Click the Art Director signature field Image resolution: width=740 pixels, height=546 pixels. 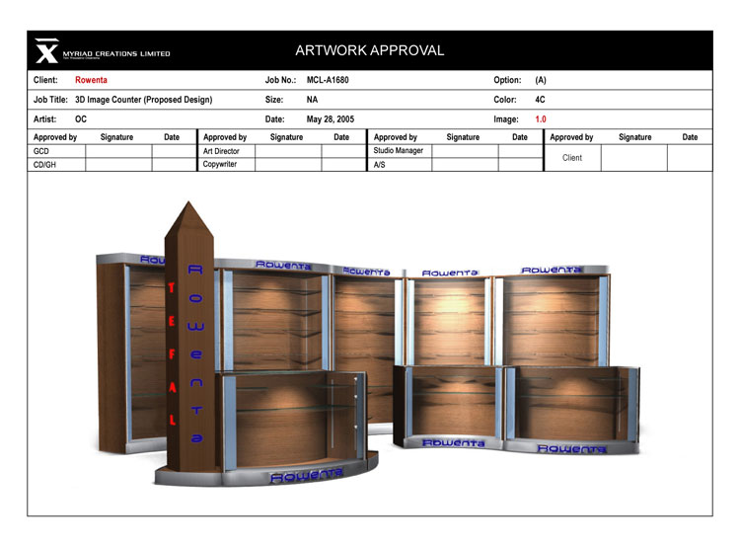click(x=288, y=151)
